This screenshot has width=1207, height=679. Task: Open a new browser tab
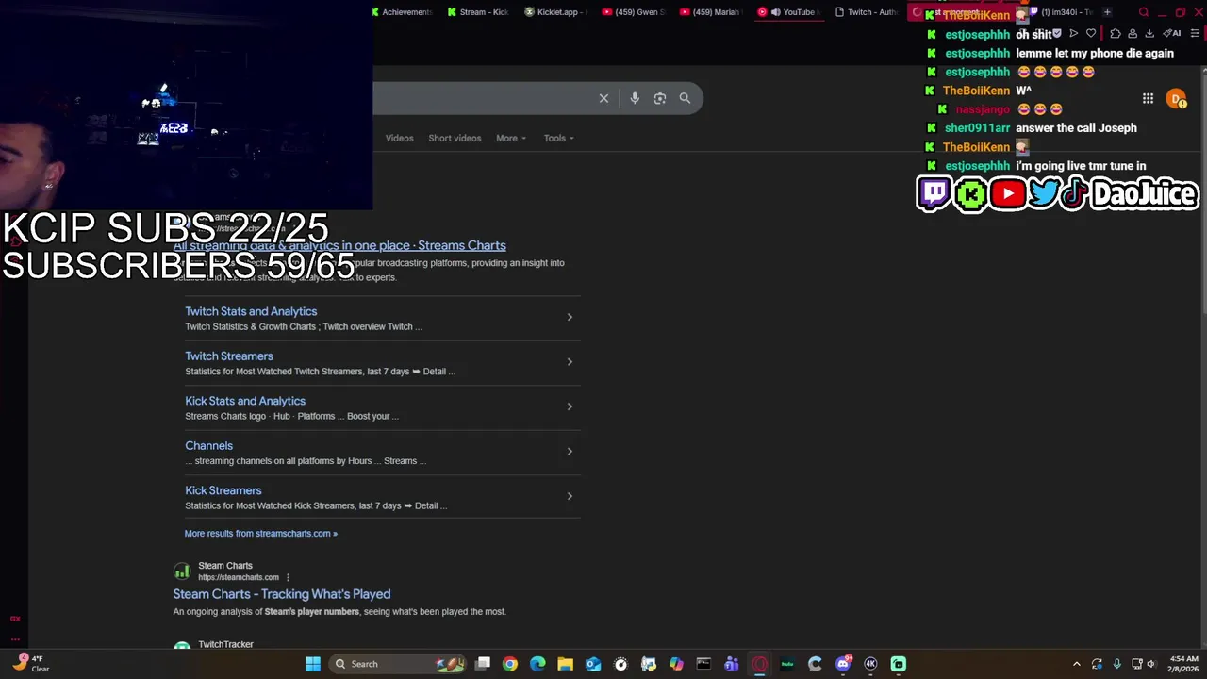pyautogui.click(x=1107, y=12)
